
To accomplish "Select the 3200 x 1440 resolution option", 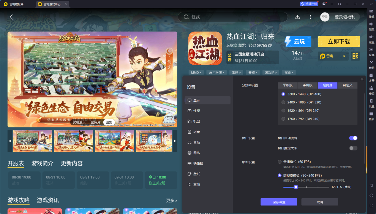I will tap(301, 94).
